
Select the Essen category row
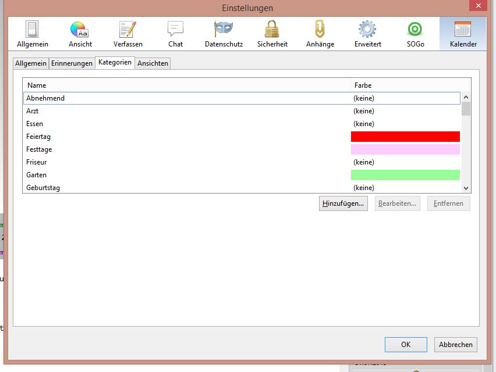click(x=242, y=124)
